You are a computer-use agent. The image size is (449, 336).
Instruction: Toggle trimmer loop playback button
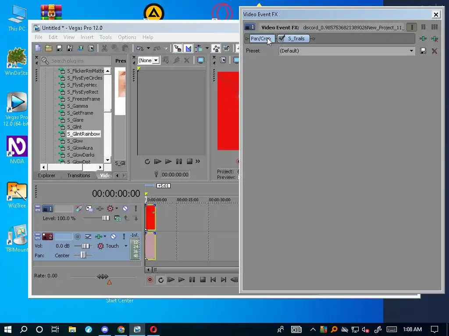click(147, 161)
